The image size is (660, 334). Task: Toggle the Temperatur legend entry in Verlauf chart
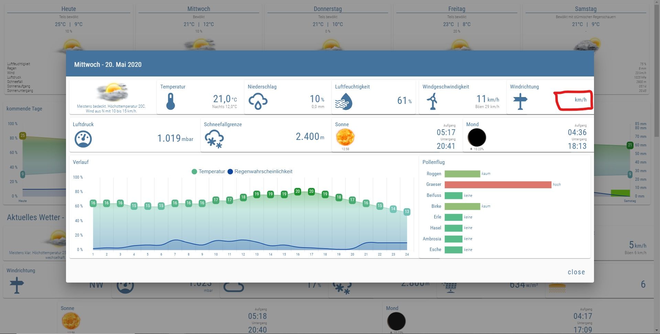tap(208, 171)
